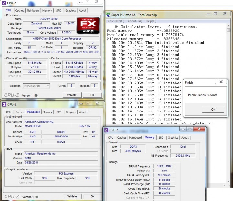Screen dimensions: 233x201
Task: Click Validate in Mainboard CPU-Z window
Action: [x=72, y=196]
